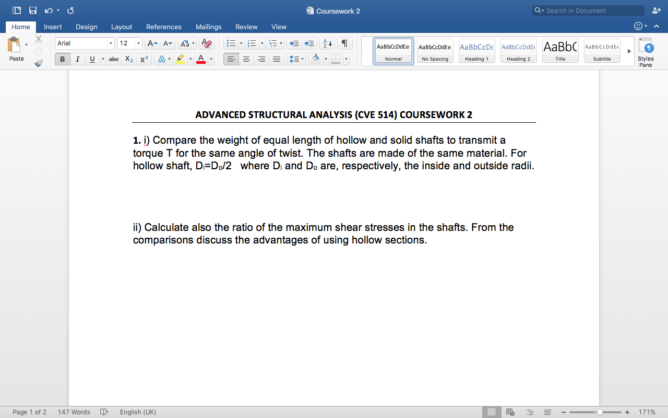Select the No Spacing style
The width and height of the screenshot is (668, 418).
[x=435, y=50]
